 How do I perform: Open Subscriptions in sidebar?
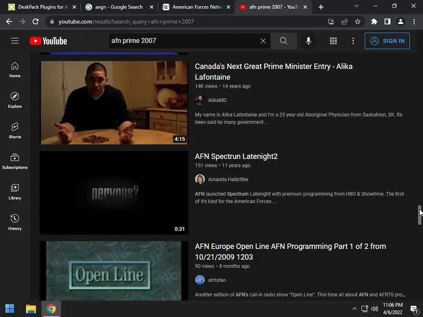[15, 161]
